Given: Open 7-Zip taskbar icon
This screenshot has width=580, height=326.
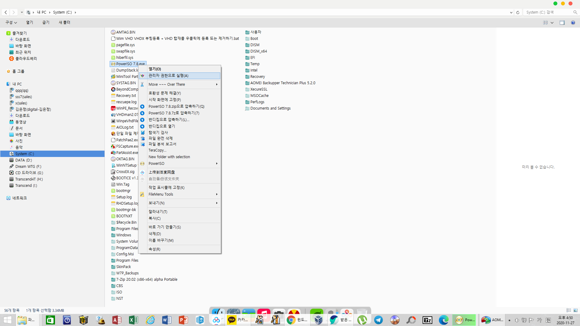Looking at the screenshot, I should (427, 320).
